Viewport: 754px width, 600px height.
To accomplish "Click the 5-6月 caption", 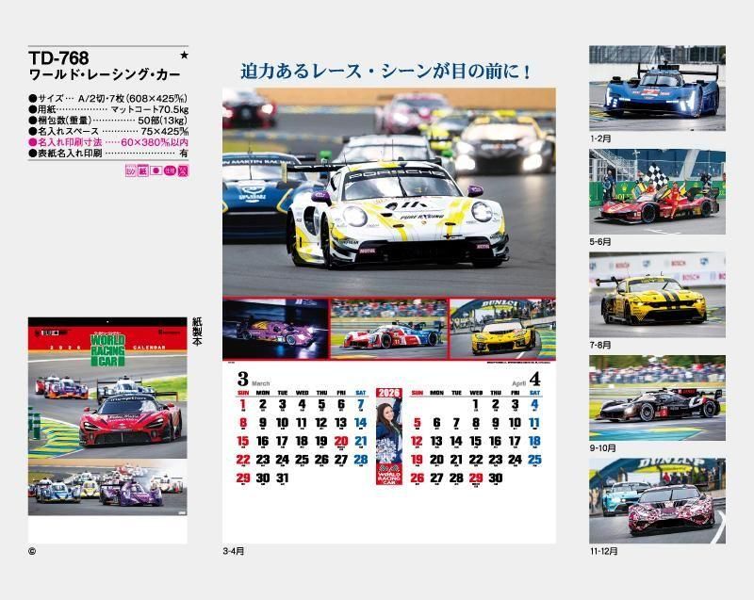I will pos(600,242).
